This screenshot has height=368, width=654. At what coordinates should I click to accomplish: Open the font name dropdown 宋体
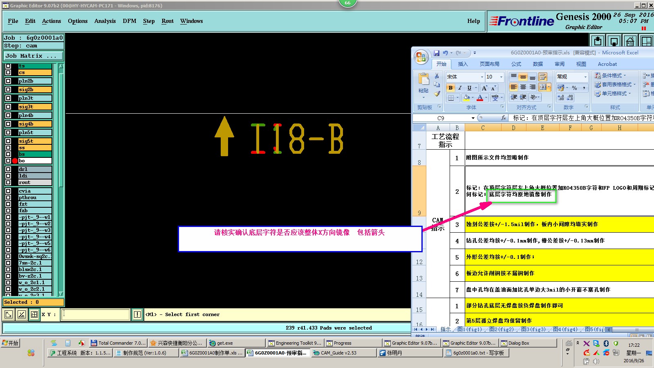coord(482,77)
